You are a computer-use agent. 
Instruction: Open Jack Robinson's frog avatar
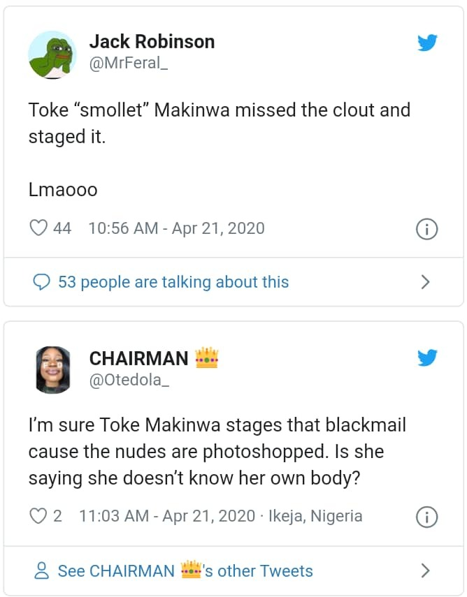coord(52,54)
